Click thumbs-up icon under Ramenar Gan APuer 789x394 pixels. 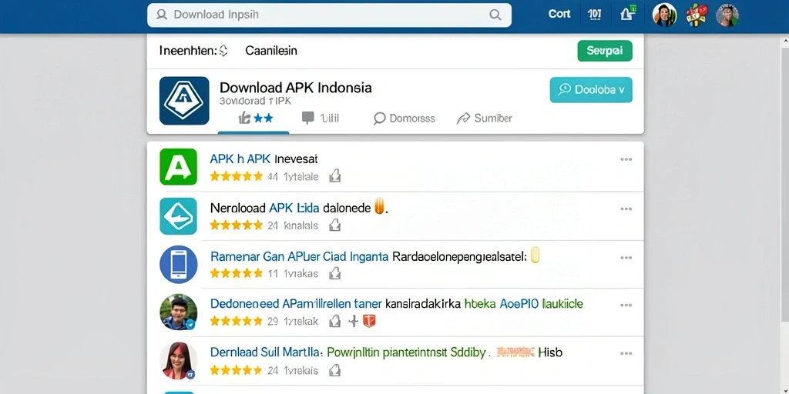tap(334, 273)
